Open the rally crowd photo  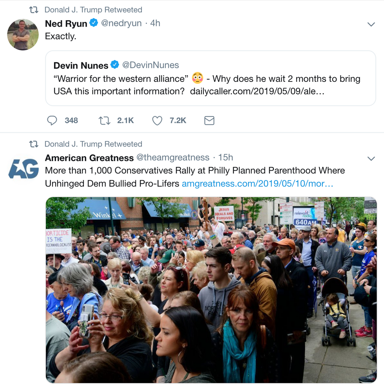click(211, 290)
